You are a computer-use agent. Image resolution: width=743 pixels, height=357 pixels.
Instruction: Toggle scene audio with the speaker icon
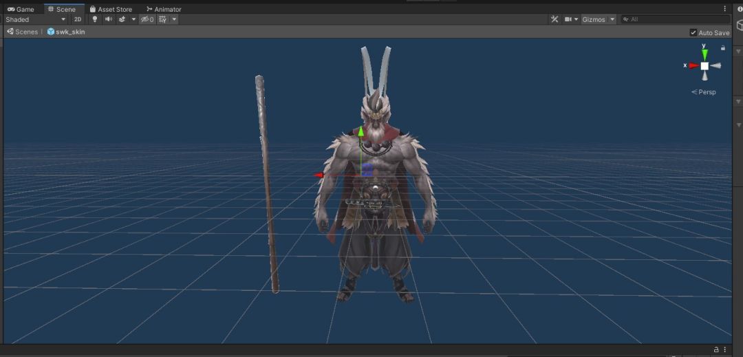click(x=109, y=19)
